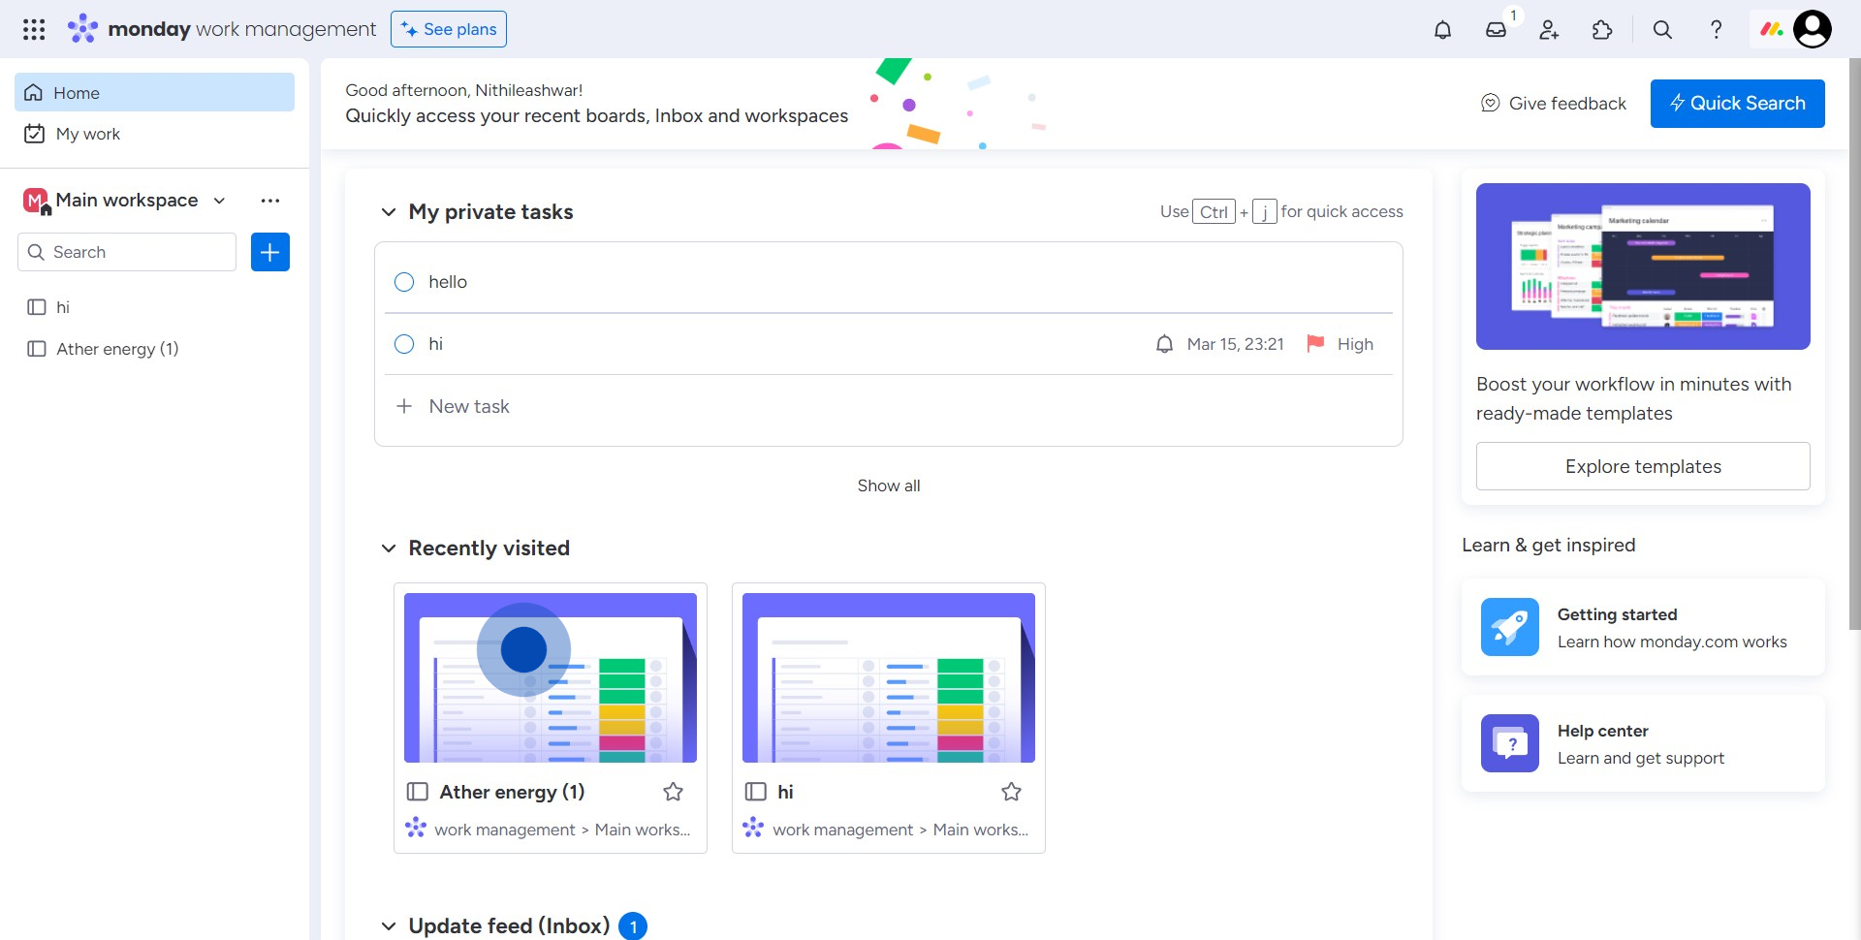This screenshot has height=940, width=1861.
Task: Select Home in the sidebar
Action: (154, 93)
